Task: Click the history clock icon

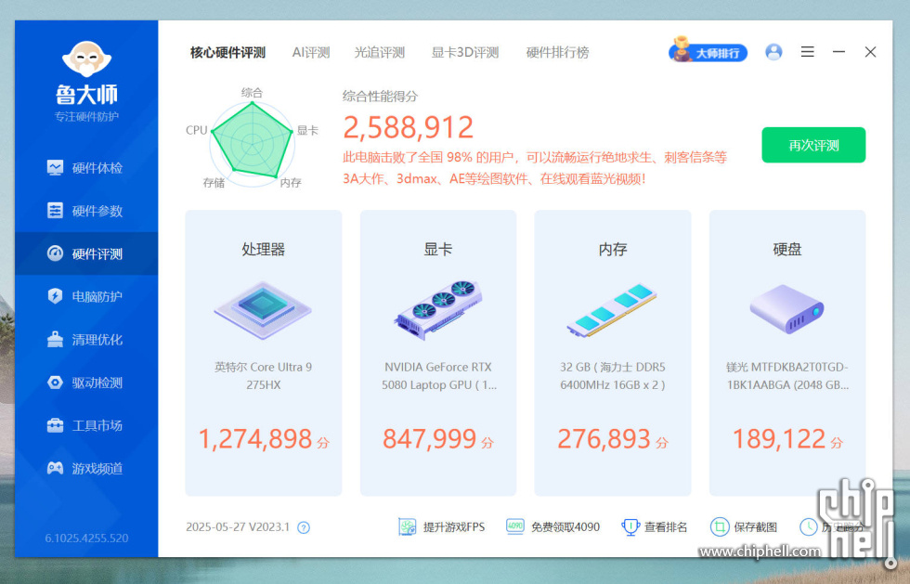Action: tap(808, 526)
